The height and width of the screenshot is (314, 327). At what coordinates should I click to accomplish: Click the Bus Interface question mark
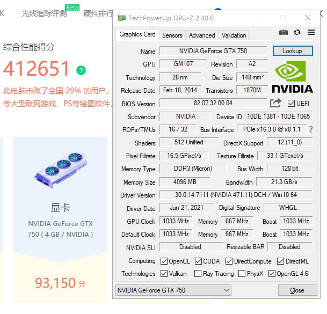point(311,129)
